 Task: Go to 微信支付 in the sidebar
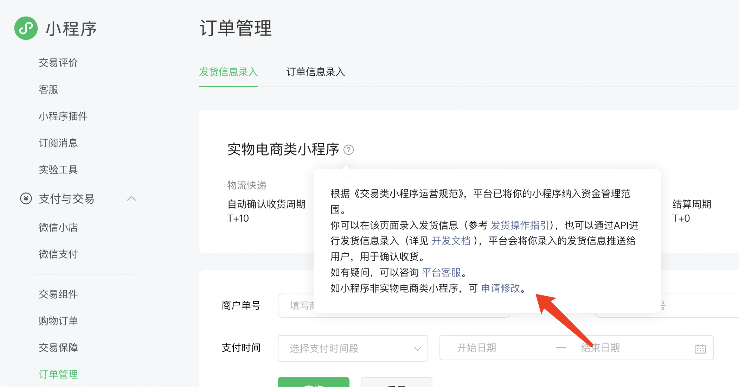58,254
